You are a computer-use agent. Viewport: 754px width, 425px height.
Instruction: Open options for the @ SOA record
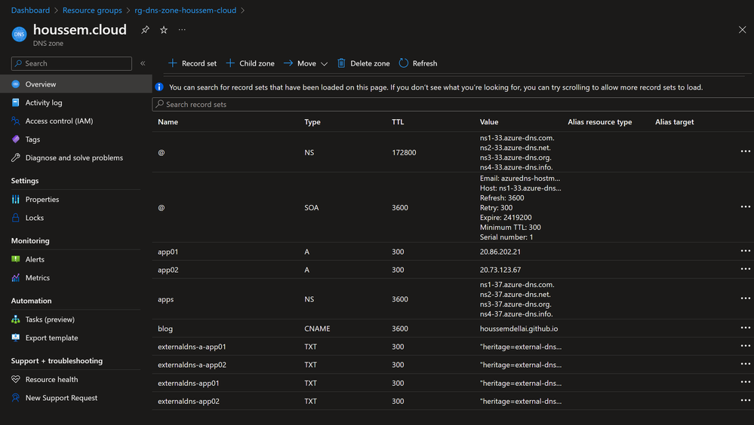point(746,207)
